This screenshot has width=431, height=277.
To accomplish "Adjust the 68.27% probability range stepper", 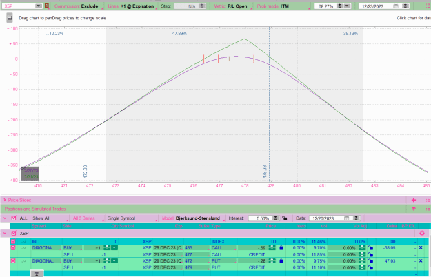I will point(340,6).
